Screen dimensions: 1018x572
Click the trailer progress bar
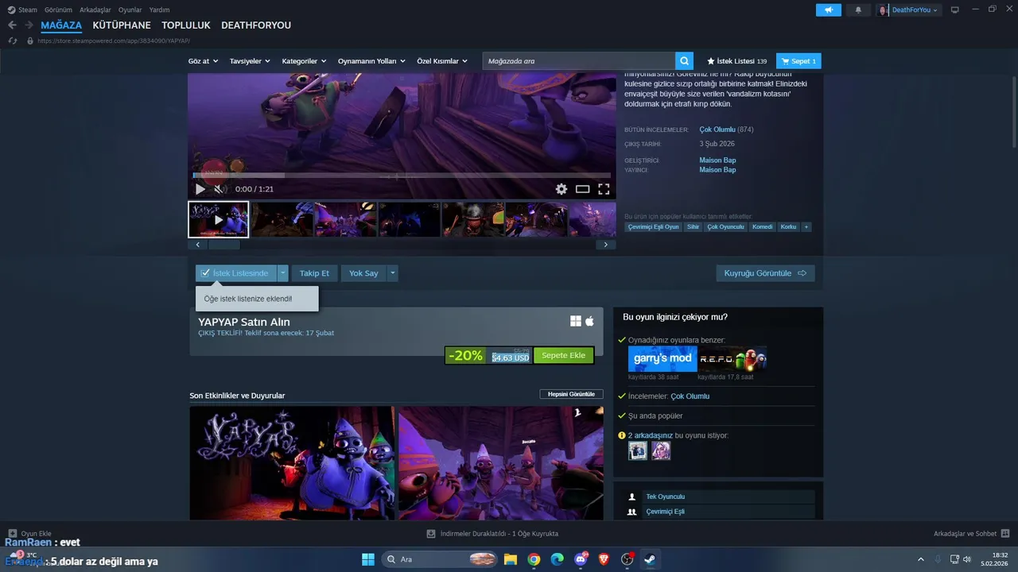click(x=402, y=175)
